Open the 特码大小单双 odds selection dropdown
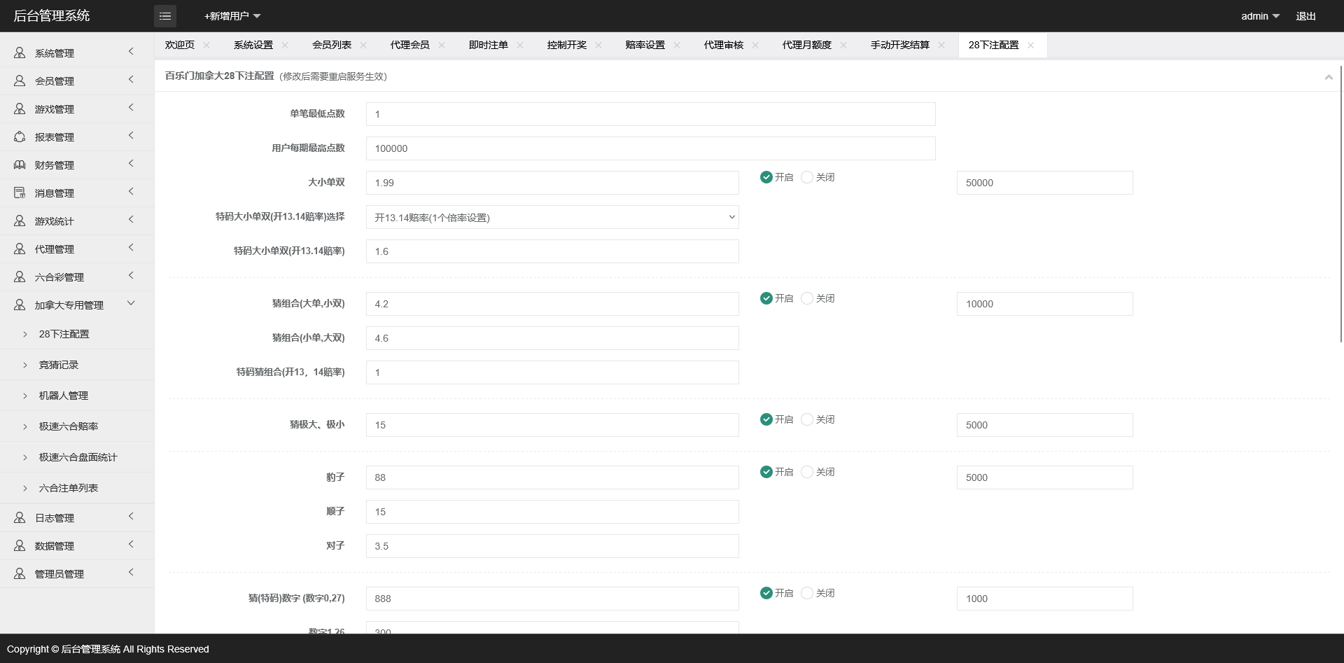Viewport: 1344px width, 663px height. click(x=552, y=218)
